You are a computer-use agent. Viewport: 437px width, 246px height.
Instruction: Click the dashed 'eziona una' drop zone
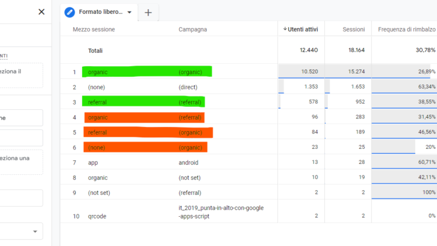pos(21,162)
